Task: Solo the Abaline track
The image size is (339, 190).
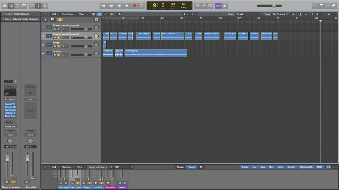Action: [59, 55]
